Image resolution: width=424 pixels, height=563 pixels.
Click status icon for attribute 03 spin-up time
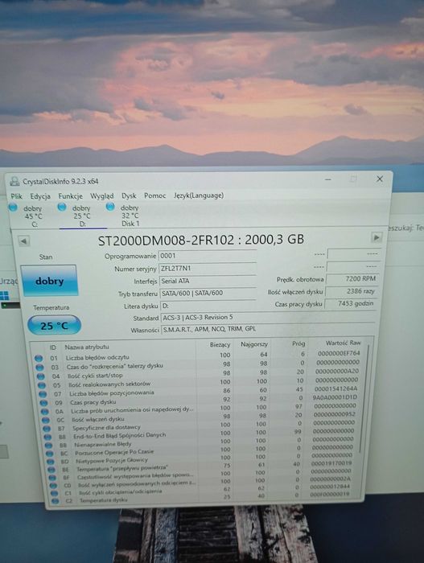pos(40,368)
